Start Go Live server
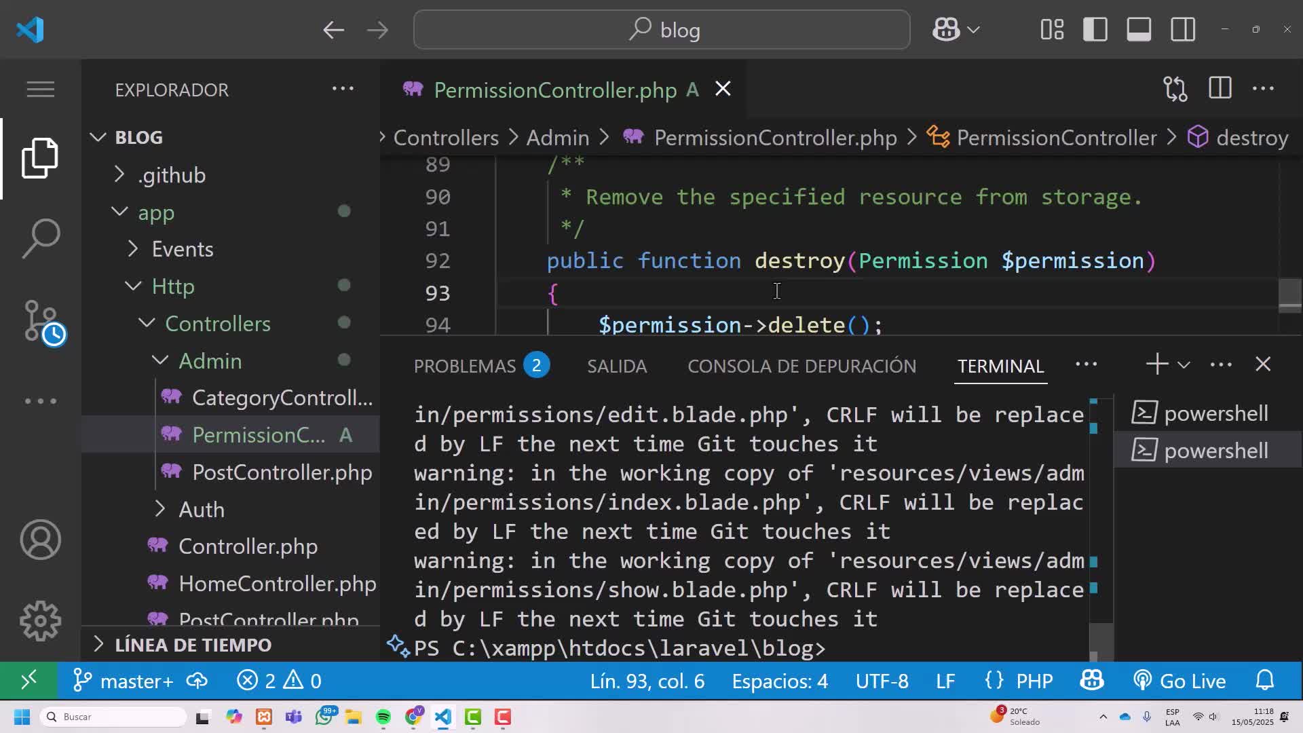 coord(1179,681)
